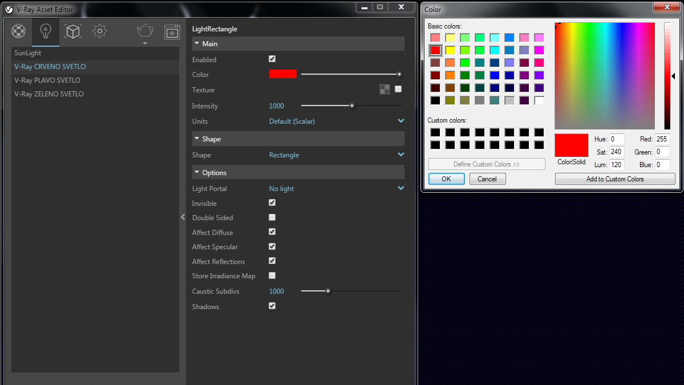
Task: Confirm color with the OK button
Action: pos(446,179)
